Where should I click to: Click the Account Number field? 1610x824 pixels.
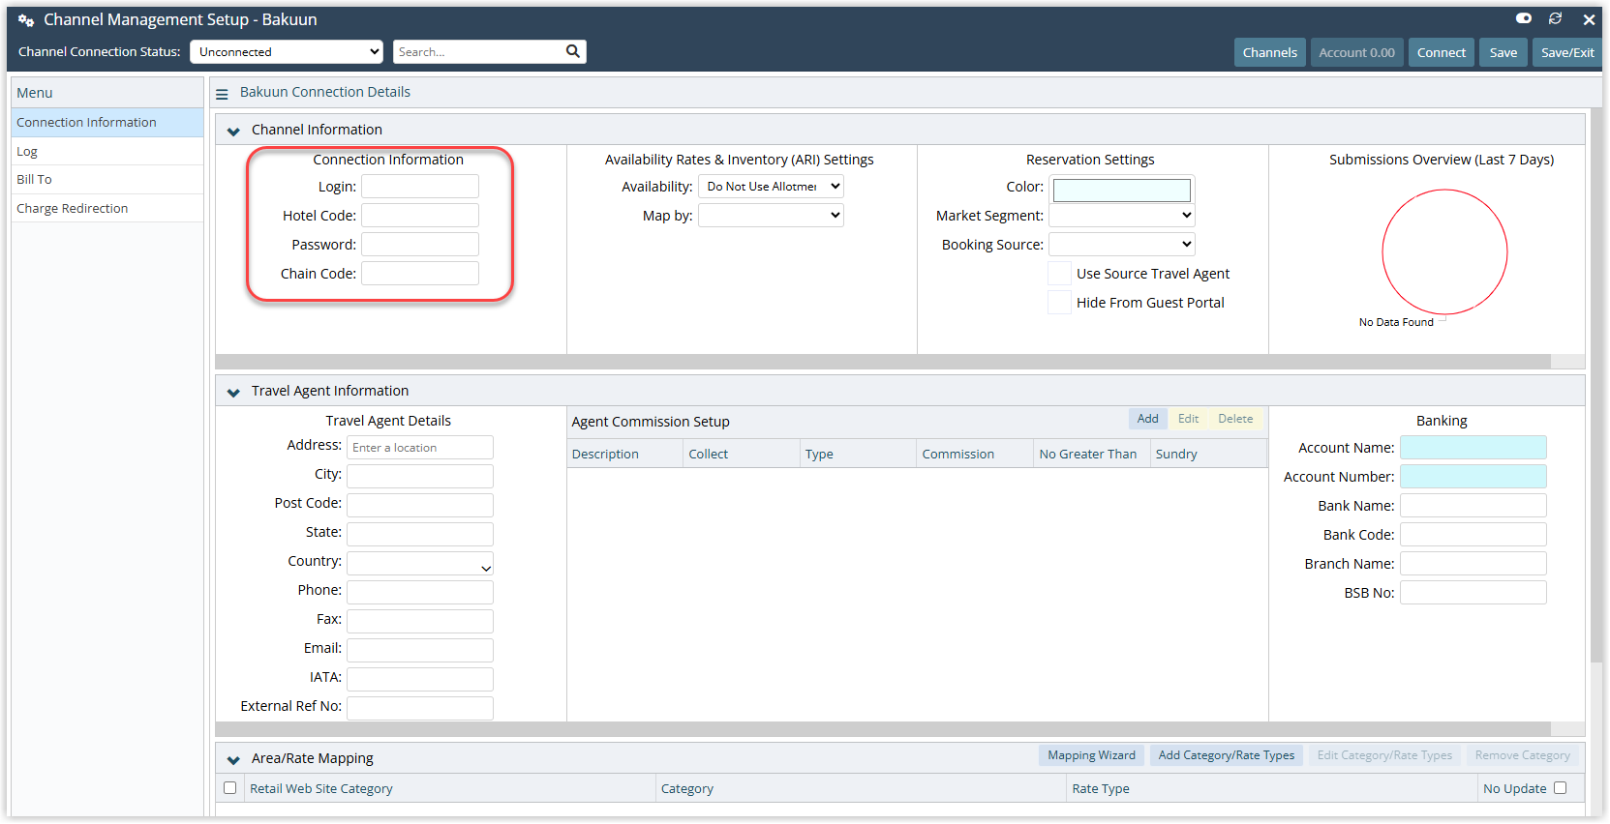(x=1473, y=477)
